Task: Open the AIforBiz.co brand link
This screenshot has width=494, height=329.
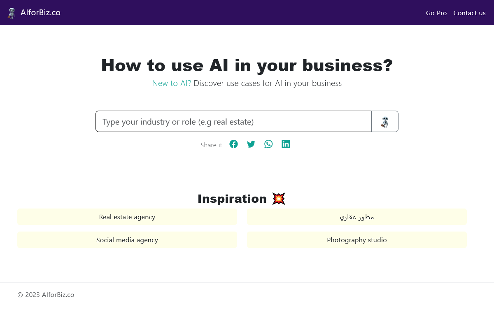Action: (x=40, y=13)
